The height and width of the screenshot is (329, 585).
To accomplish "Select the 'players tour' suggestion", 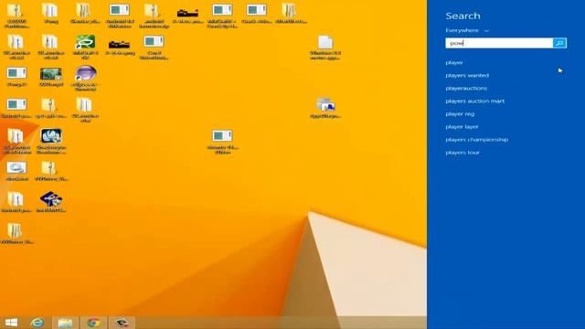I will click(463, 153).
